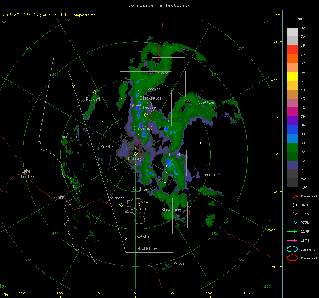Click the Strathmore town label
319x298 pixels.
[172, 210]
